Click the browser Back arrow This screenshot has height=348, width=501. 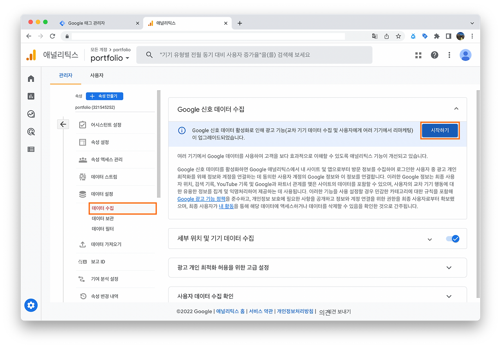tap(29, 36)
